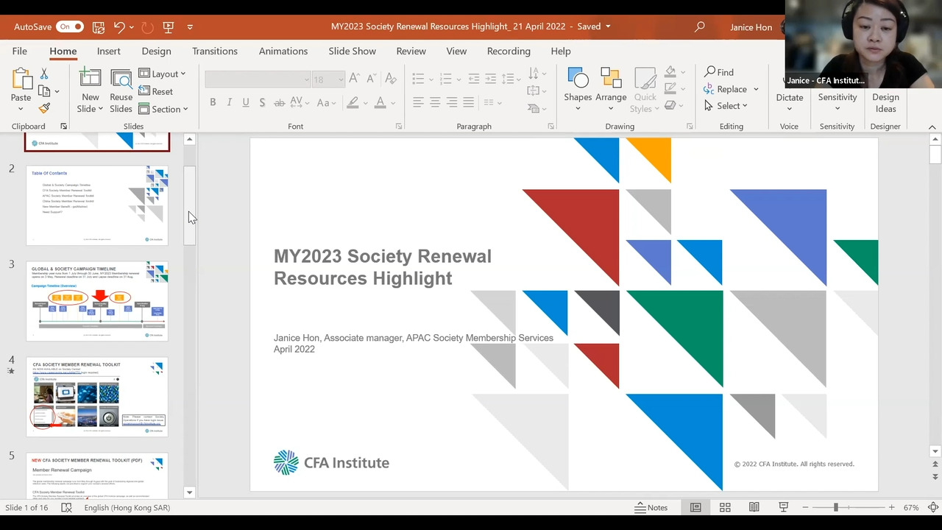Image resolution: width=942 pixels, height=530 pixels.
Task: Apply text shadow with the S icon
Action: 262,102
